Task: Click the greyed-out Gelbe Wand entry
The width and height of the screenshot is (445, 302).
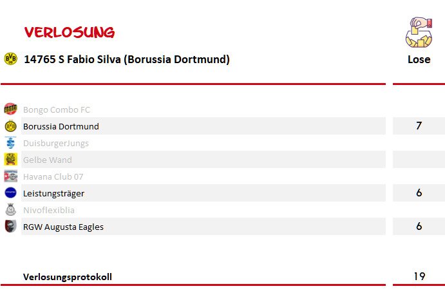Action: coord(48,160)
